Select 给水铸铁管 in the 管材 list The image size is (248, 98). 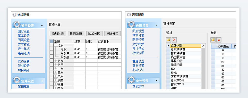click(185, 50)
